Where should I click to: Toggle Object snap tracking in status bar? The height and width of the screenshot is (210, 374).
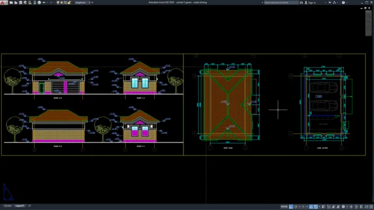point(311,206)
